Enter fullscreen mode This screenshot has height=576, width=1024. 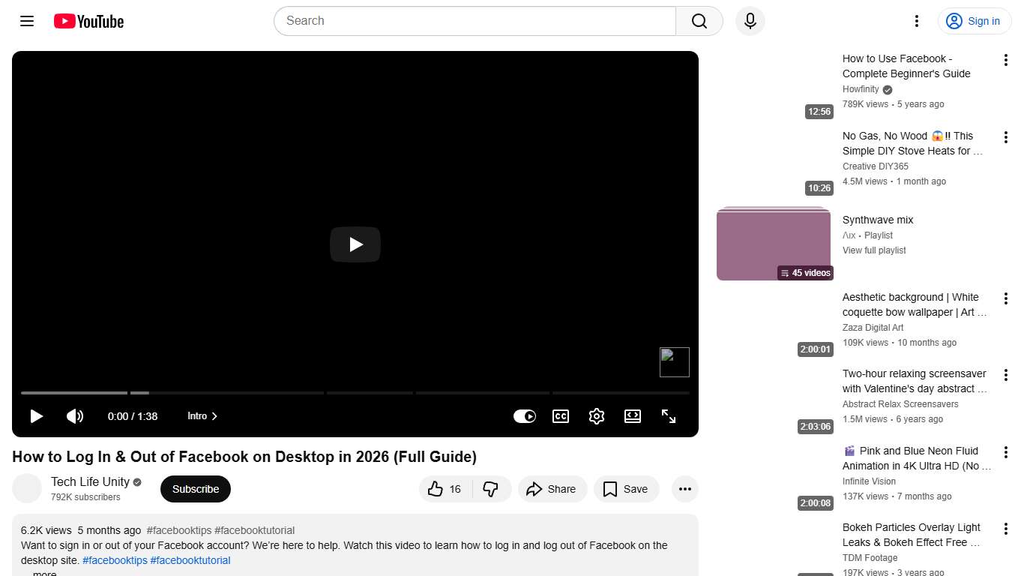pyautogui.click(x=668, y=415)
